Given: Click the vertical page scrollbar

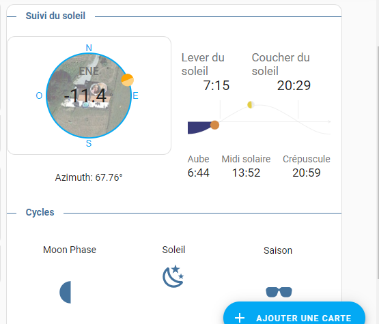Looking at the screenshot, I should coord(378,162).
